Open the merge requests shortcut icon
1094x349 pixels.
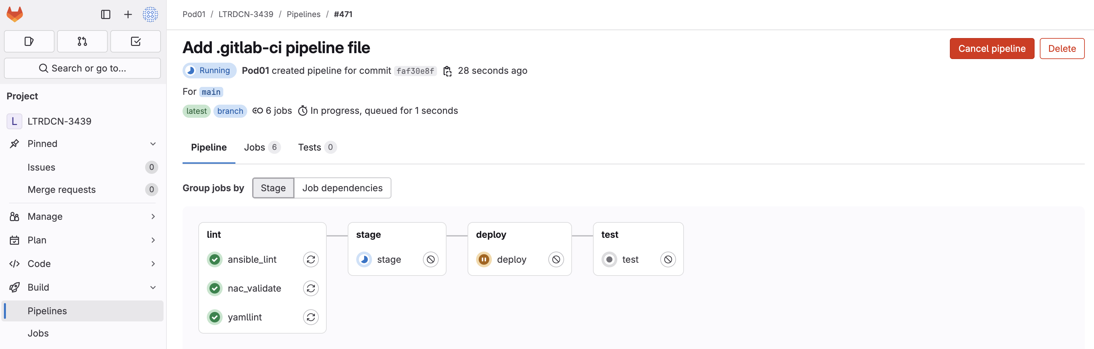point(82,41)
